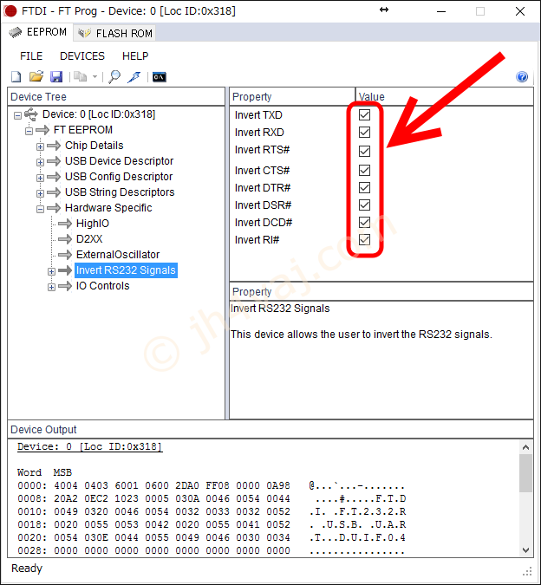Expand the USB String Descriptors node

click(40, 193)
